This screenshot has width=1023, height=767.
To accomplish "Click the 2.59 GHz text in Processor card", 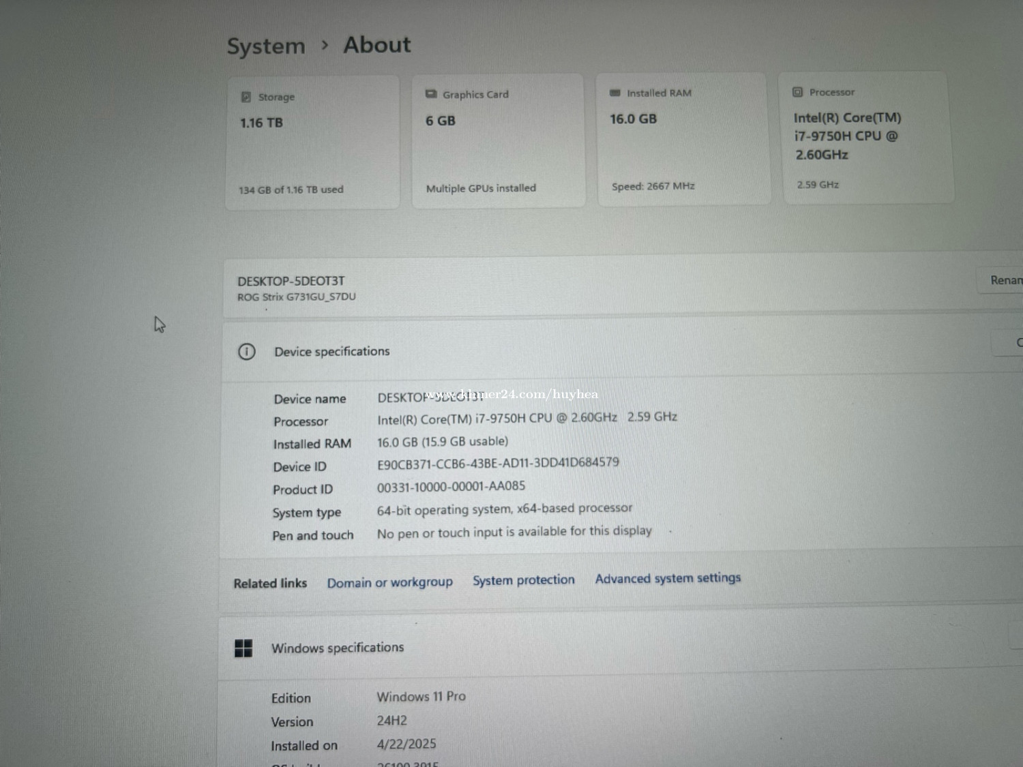I will pyautogui.click(x=818, y=185).
